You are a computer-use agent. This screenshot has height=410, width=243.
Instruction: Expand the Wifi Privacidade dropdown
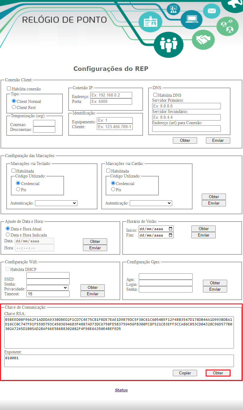(47, 288)
